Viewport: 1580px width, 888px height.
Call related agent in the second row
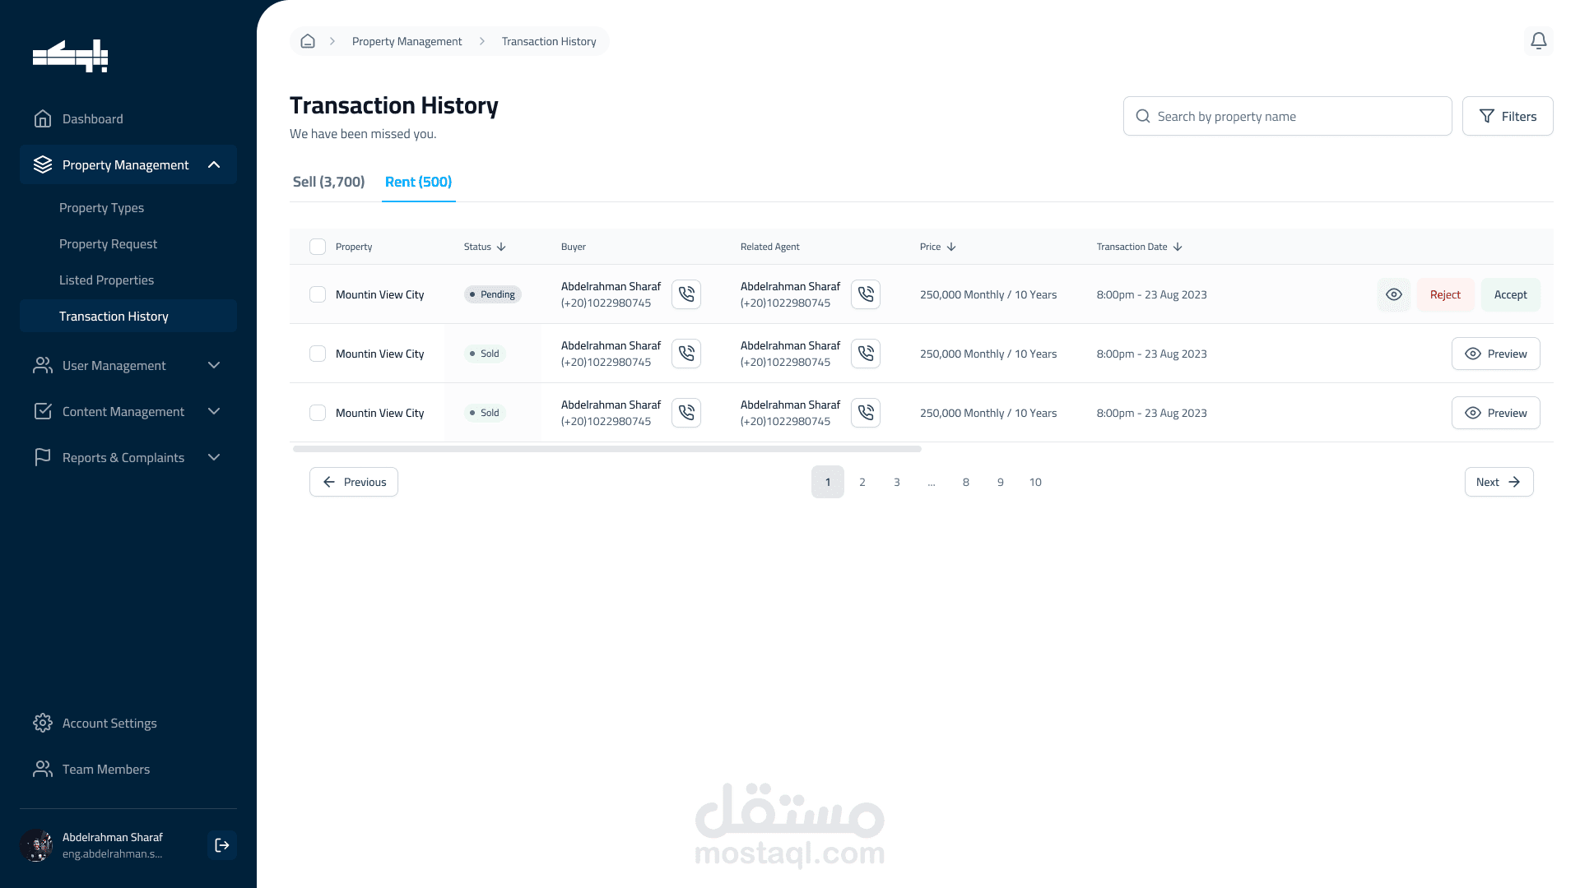point(866,354)
